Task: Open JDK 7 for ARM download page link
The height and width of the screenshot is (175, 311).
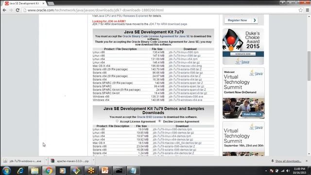Action: pyautogui.click(x=168, y=24)
